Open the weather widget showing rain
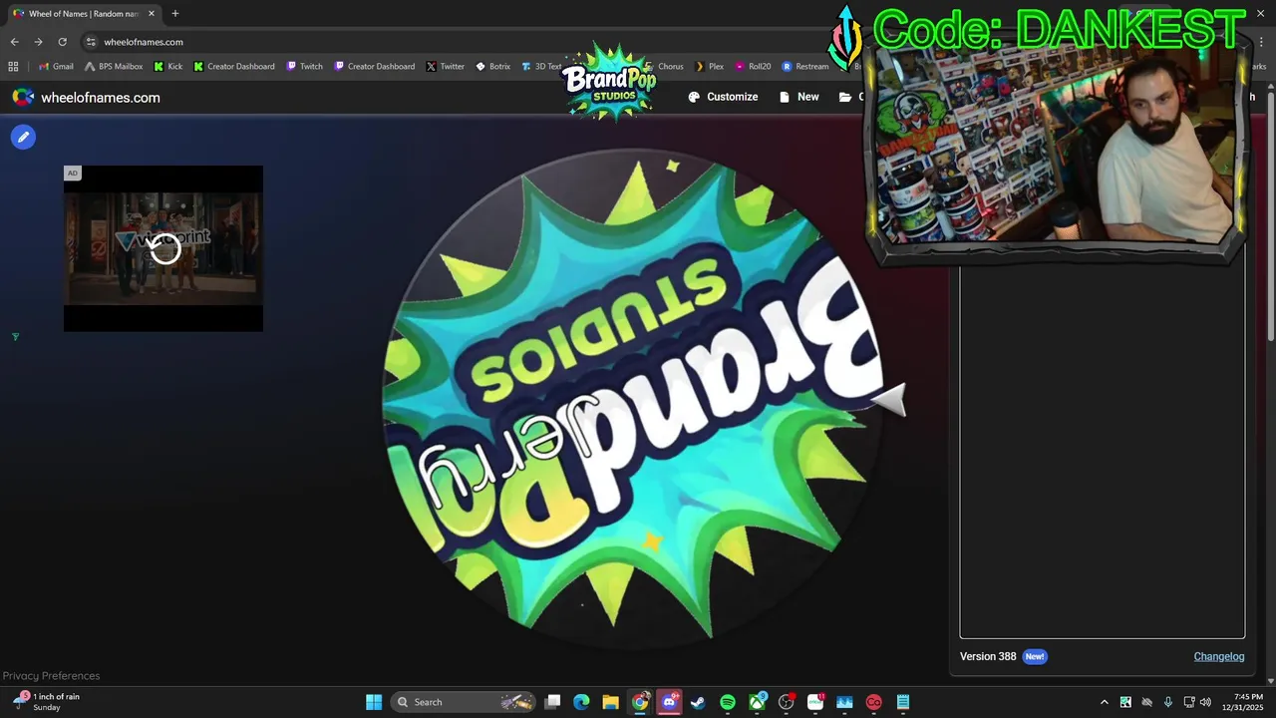This screenshot has width=1276, height=718. 48,702
